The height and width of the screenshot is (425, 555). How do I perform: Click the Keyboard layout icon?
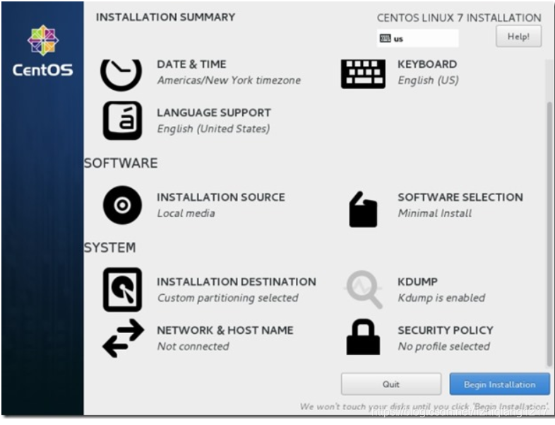coord(363,74)
